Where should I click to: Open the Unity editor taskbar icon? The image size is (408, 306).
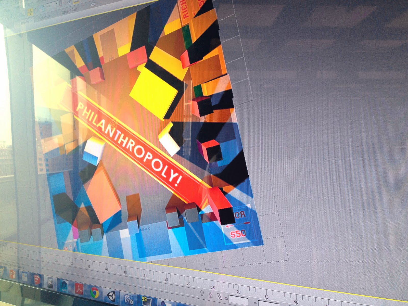click(111, 296)
